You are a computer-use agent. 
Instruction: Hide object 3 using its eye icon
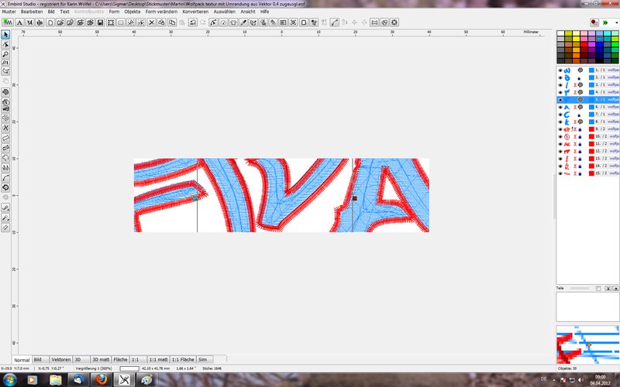[560, 85]
